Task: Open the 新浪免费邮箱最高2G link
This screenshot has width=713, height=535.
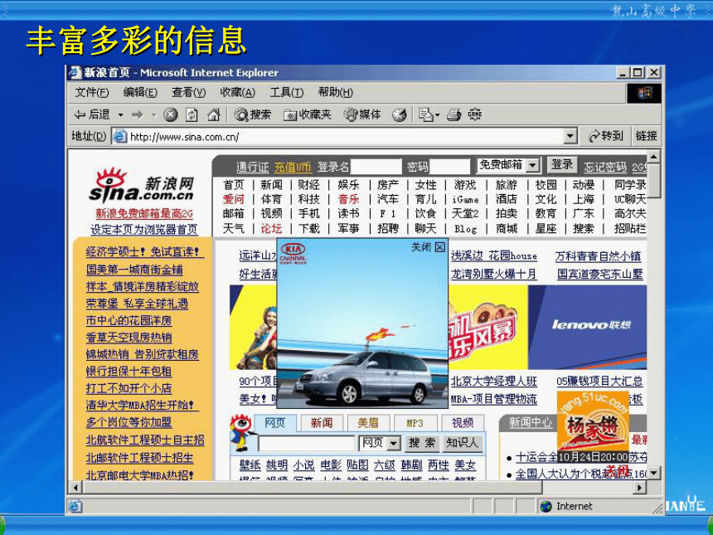Action: pos(144,213)
